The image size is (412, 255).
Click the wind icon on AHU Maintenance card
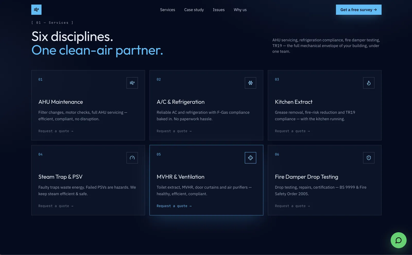click(x=132, y=83)
